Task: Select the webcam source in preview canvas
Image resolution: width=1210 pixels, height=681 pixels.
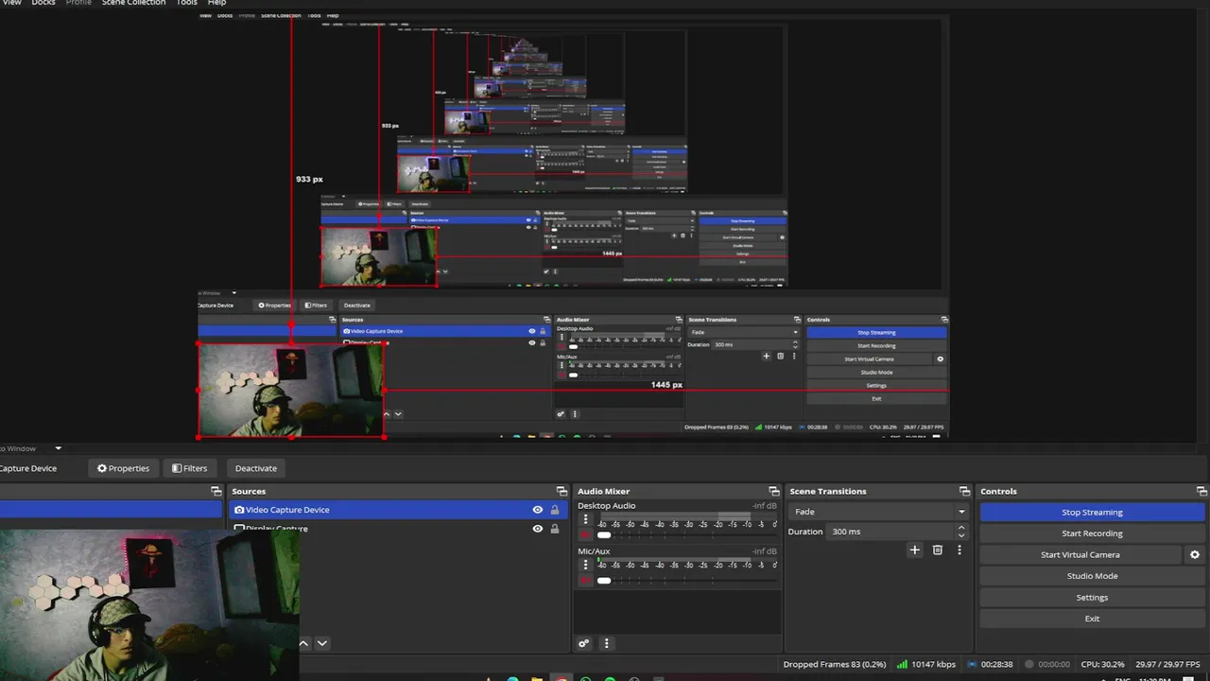Action: [291, 390]
